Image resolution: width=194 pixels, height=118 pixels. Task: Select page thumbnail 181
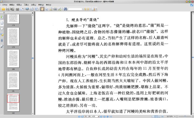[13, 80]
